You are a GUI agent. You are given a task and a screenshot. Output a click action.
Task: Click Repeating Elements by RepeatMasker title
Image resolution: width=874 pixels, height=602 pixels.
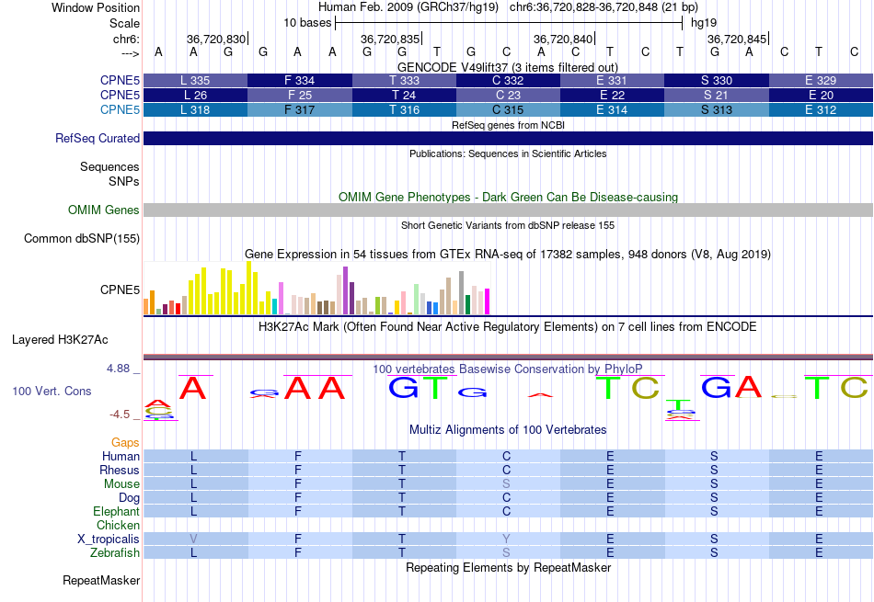[x=508, y=567]
